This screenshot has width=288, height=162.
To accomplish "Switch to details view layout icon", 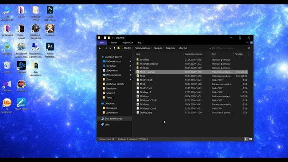I will tap(246, 139).
